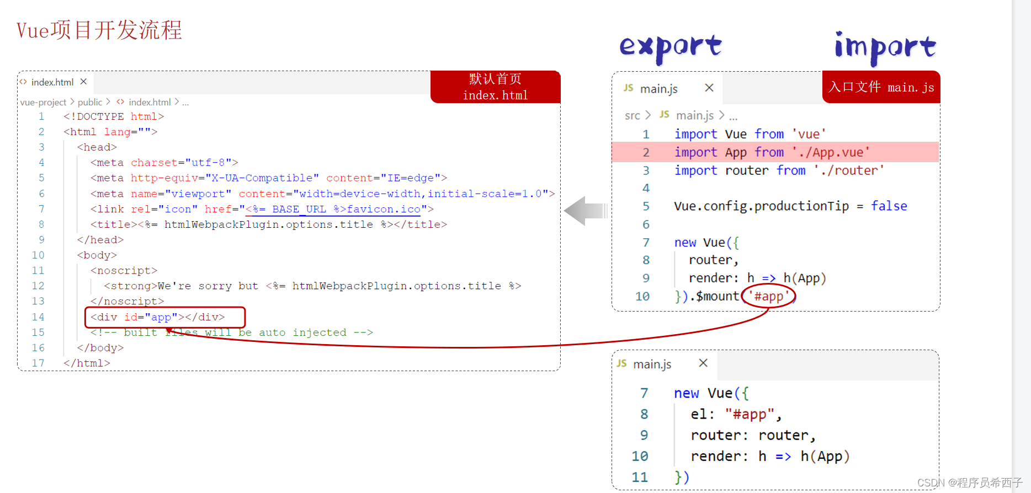Click the viewport meta tag line
This screenshot has height=493, width=1031.
click(x=322, y=194)
